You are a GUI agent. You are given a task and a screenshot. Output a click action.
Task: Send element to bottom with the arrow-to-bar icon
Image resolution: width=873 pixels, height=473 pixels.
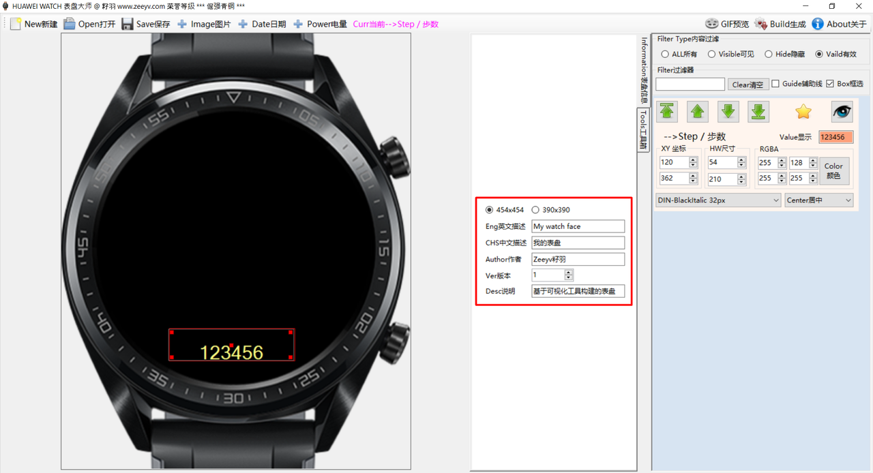point(758,112)
